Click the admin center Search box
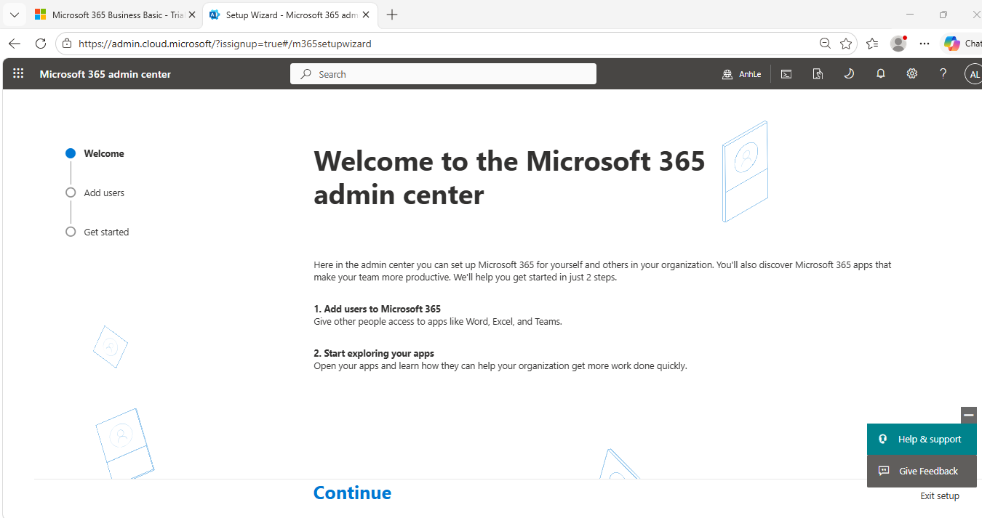Viewport: 982px width, 518px height. [x=443, y=74]
